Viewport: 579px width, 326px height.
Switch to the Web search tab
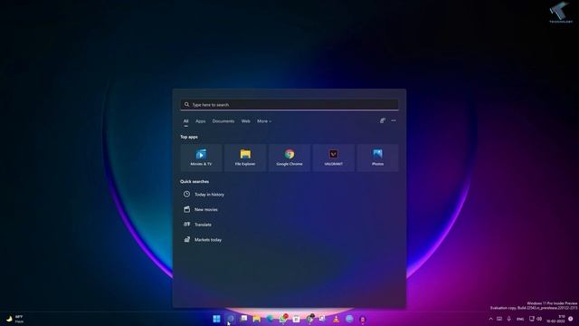(245, 121)
